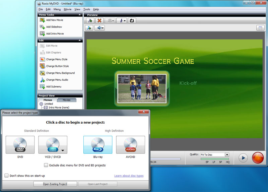Open the Help menu
This screenshot has width=268, height=192.
tap(96, 9)
